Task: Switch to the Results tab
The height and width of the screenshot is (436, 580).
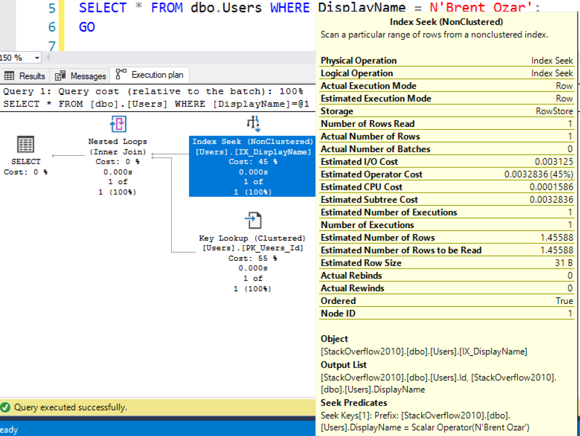Action: pyautogui.click(x=32, y=75)
